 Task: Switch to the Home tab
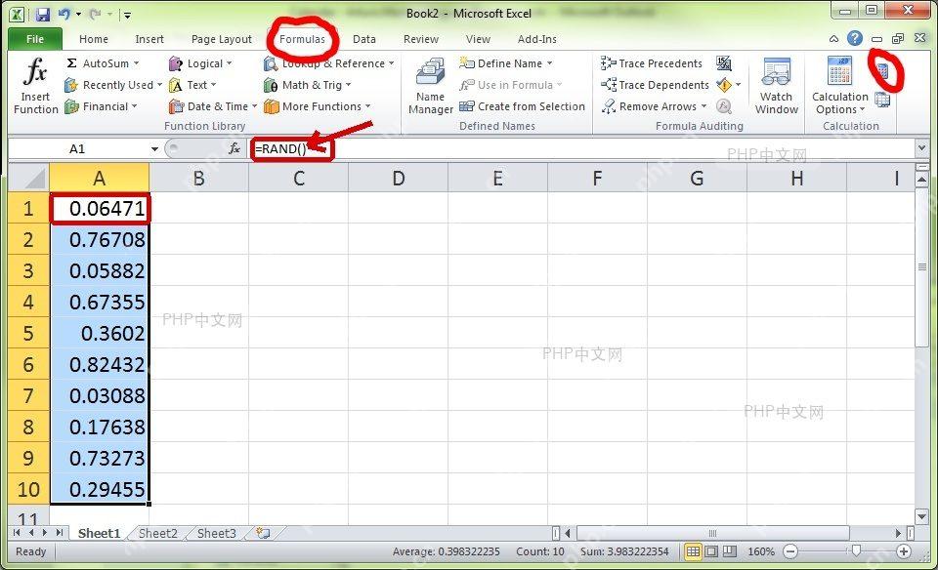click(94, 39)
